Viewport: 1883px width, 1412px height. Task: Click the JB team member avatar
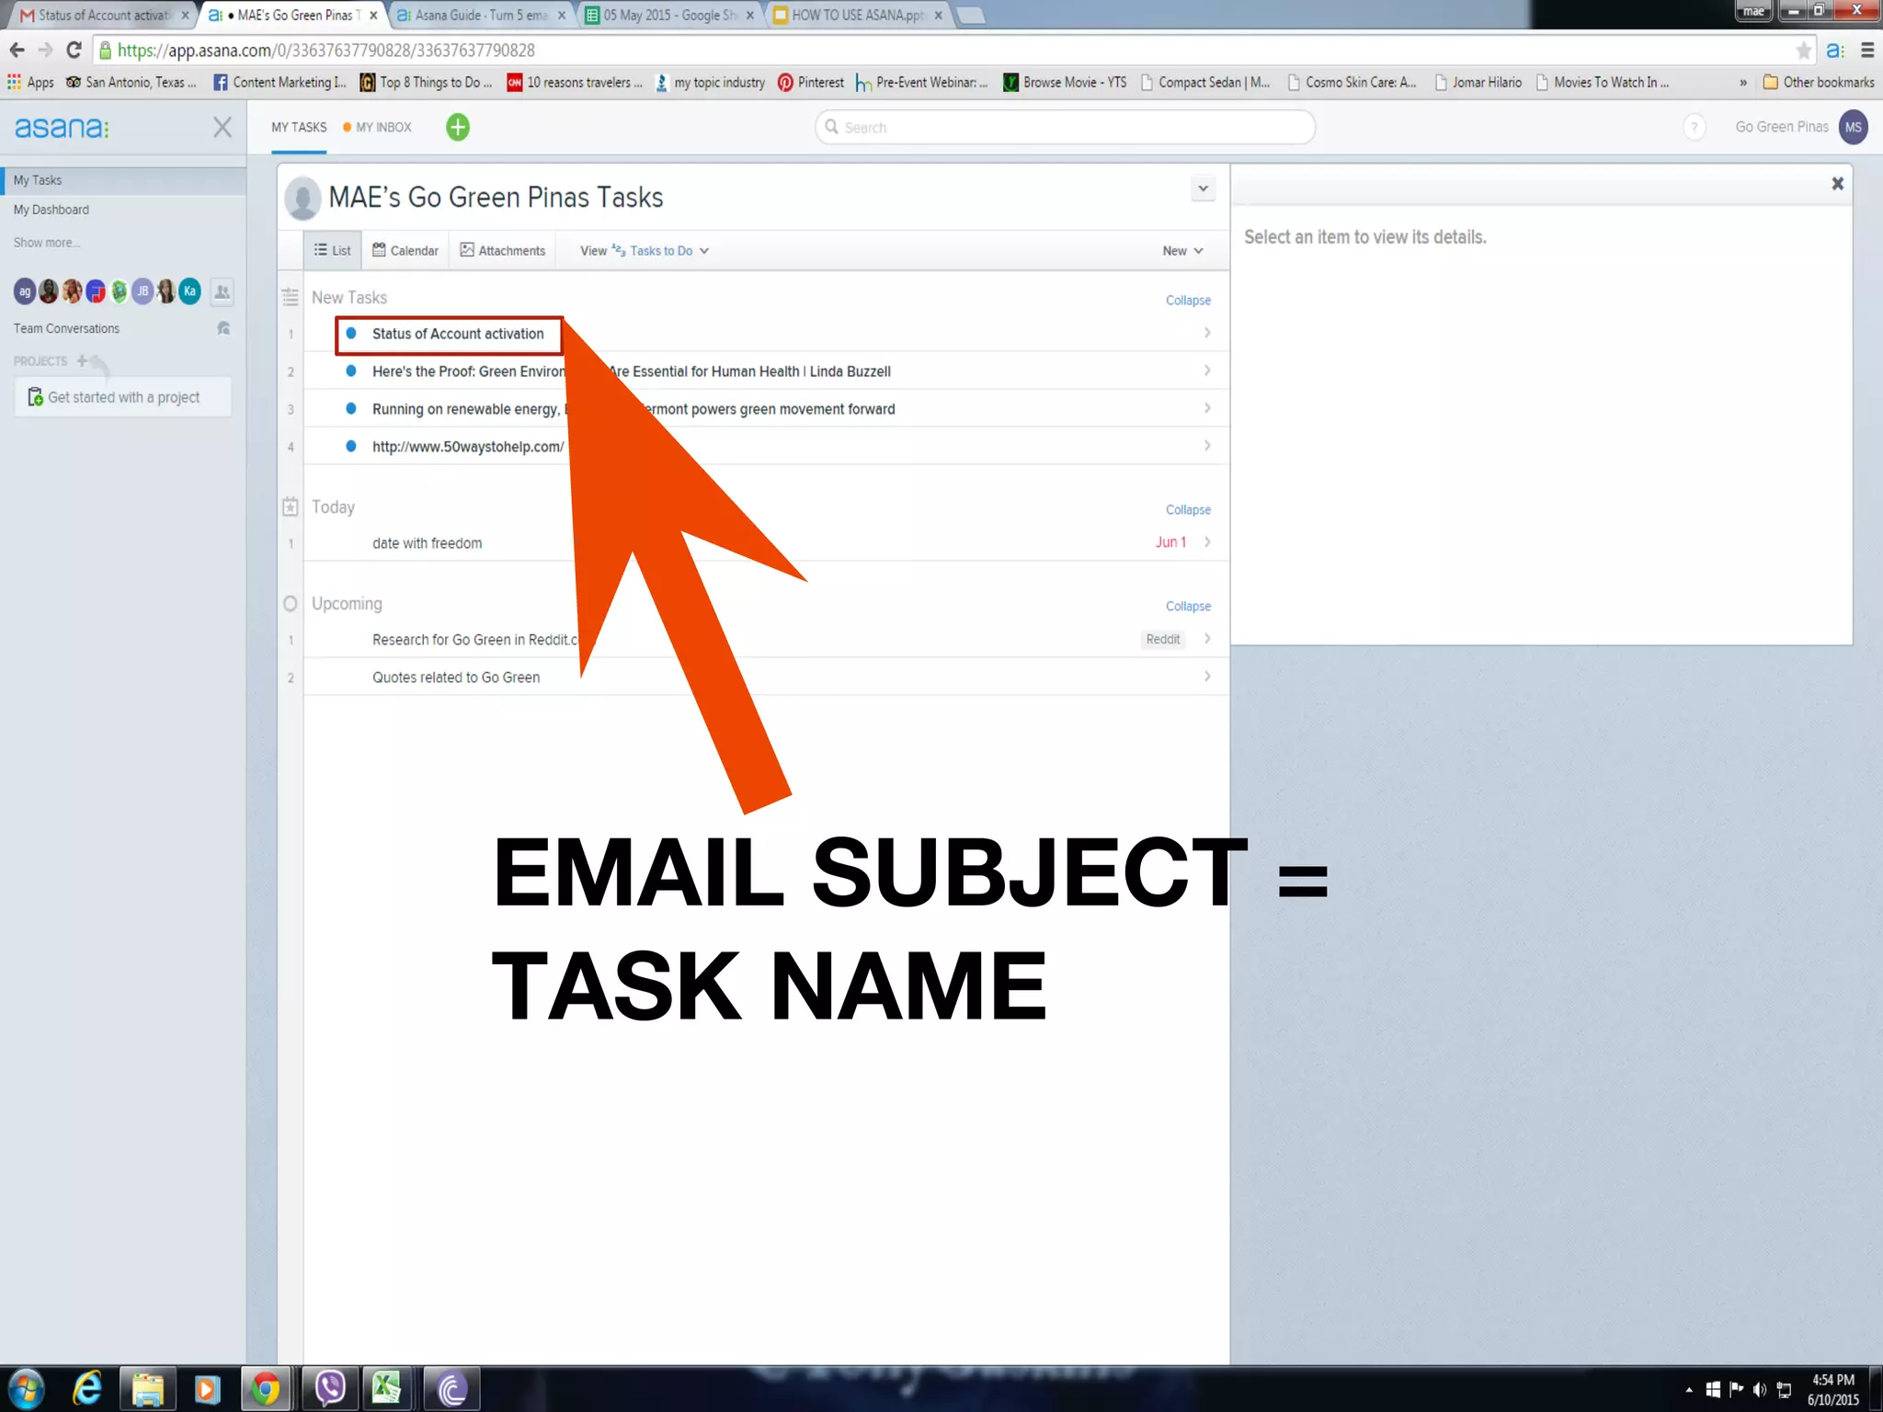point(143,291)
